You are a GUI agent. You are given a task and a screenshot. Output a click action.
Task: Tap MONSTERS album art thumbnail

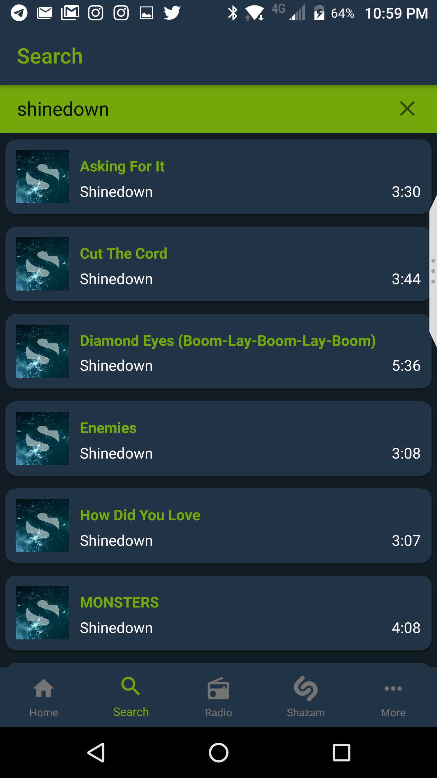coord(42,613)
